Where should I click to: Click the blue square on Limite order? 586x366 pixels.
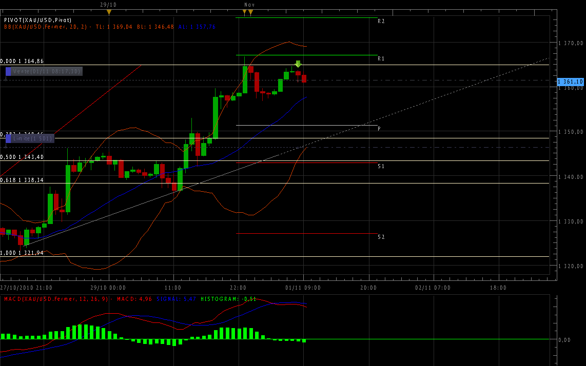(x=8, y=138)
